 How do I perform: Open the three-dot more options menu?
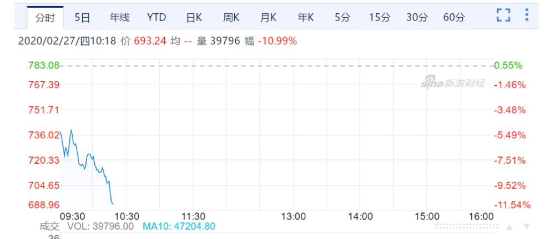527,15
